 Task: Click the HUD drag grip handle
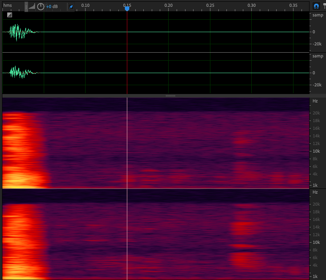(x=26, y=7)
